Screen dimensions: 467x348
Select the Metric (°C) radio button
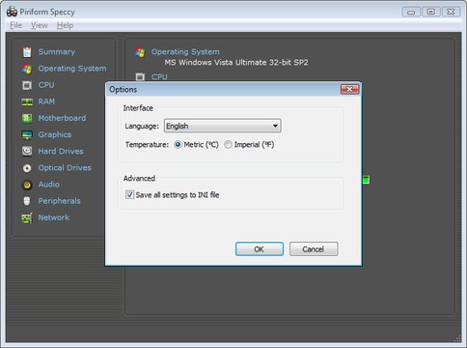178,145
